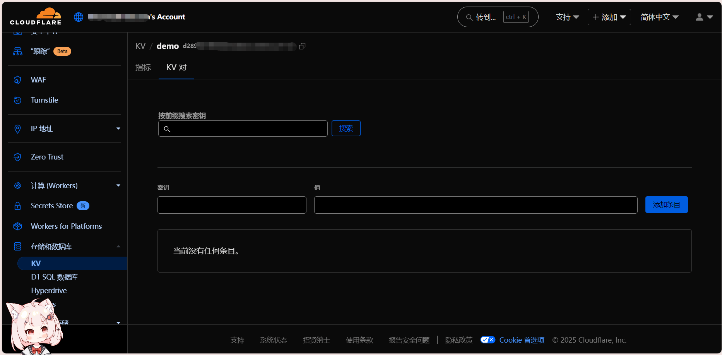Select D1 SQL 数据库 in sidebar
722x355 pixels.
[x=55, y=277]
